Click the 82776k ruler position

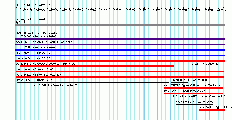coord(170,10)
